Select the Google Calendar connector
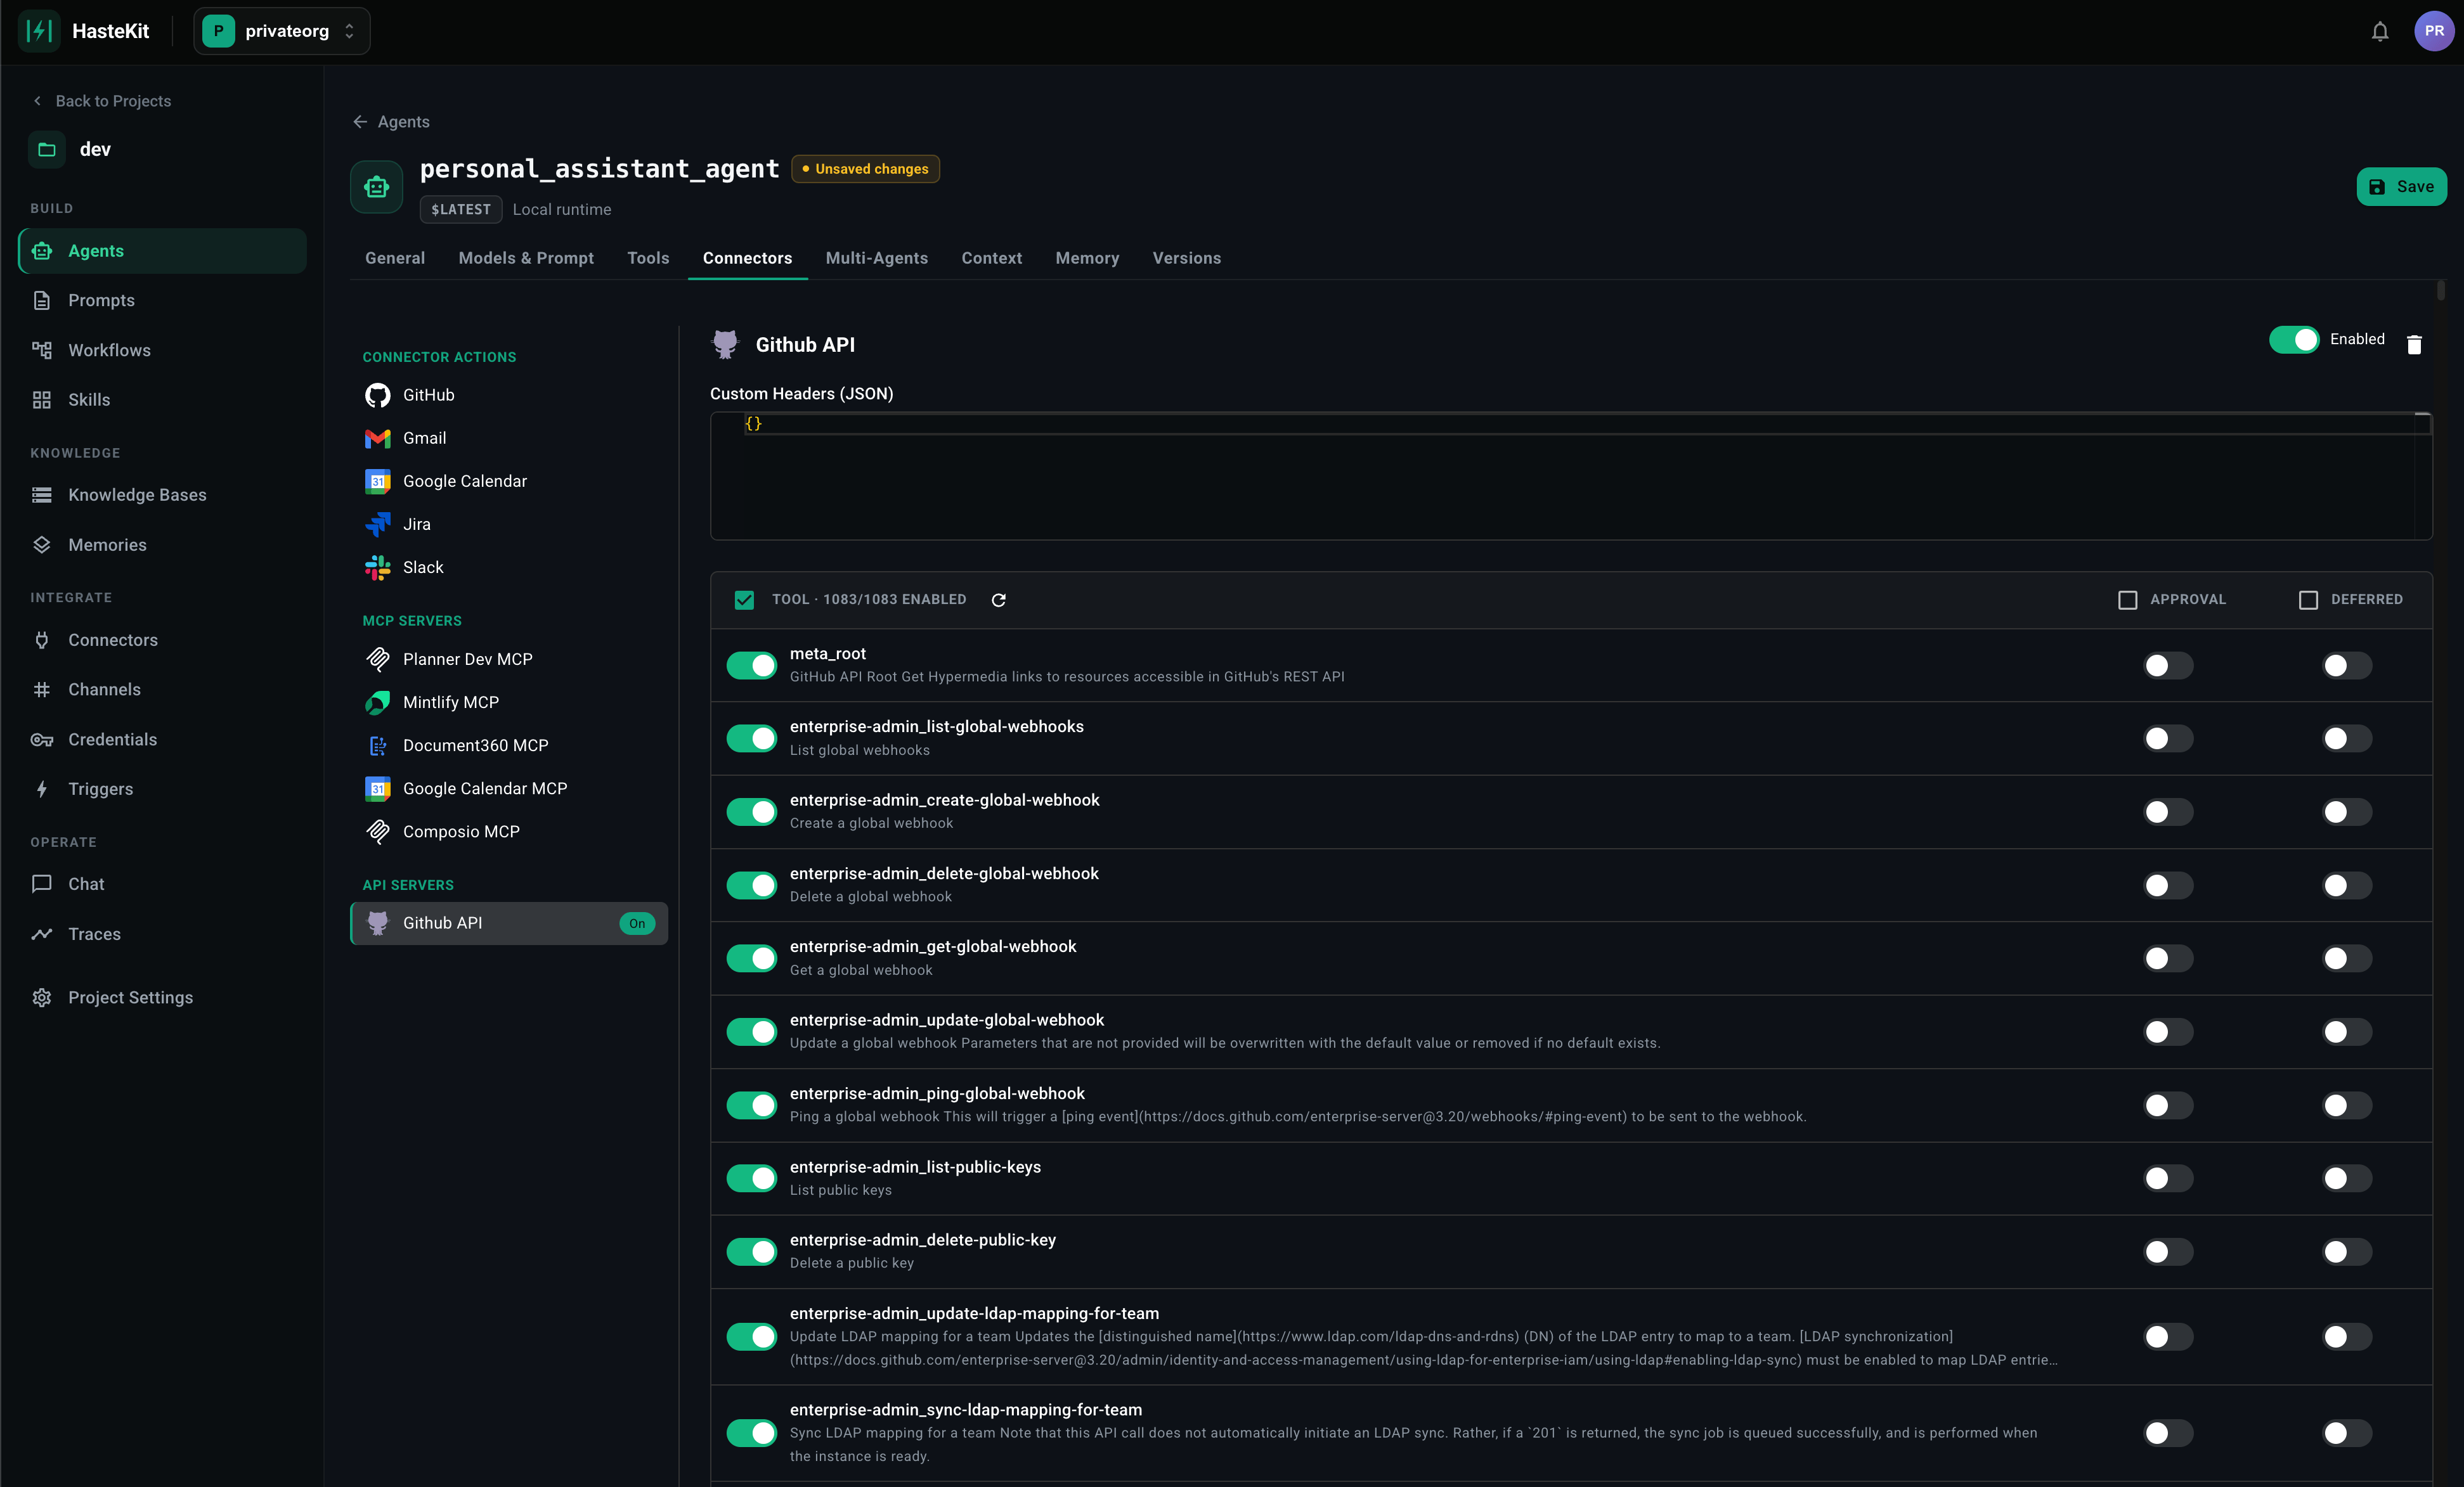This screenshot has height=1487, width=2464. 509,480
